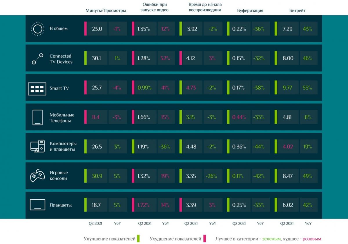Click the Игровые консоли row label

59,176
